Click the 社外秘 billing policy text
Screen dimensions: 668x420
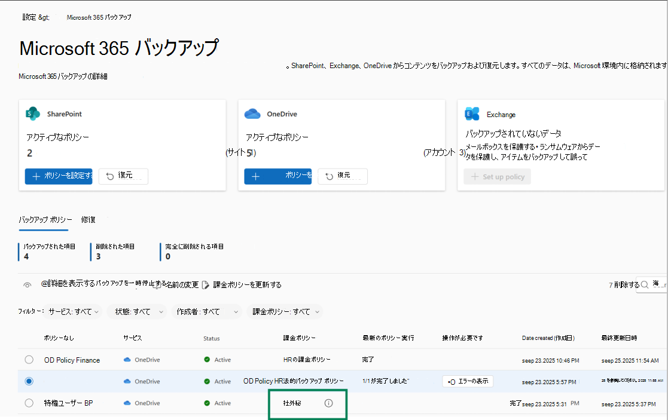(x=292, y=403)
